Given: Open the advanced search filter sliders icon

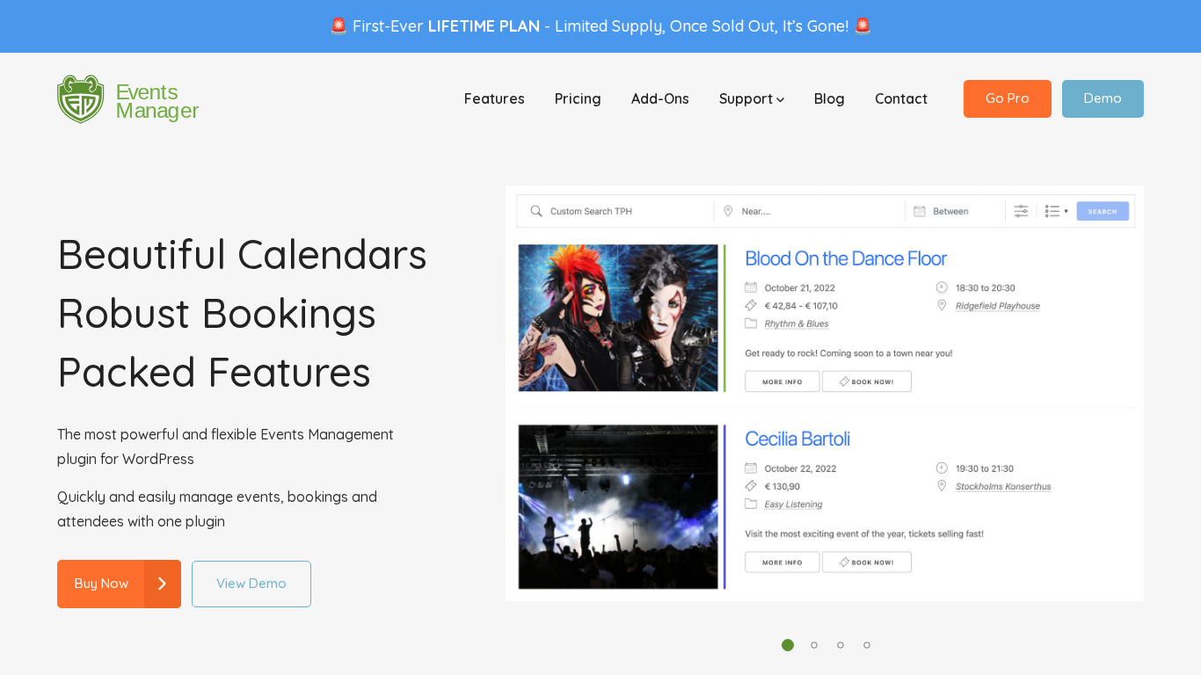Looking at the screenshot, I should coord(1021,211).
